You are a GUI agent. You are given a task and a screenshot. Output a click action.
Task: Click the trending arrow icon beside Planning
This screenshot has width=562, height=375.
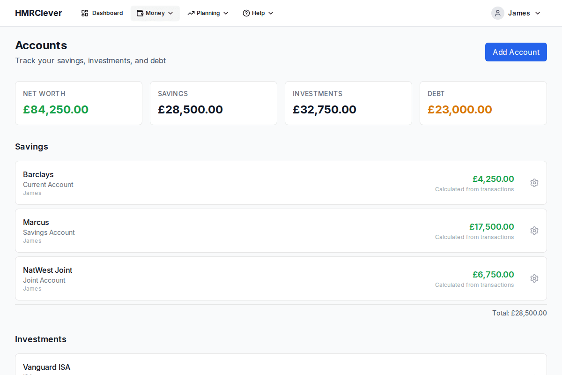(x=190, y=13)
